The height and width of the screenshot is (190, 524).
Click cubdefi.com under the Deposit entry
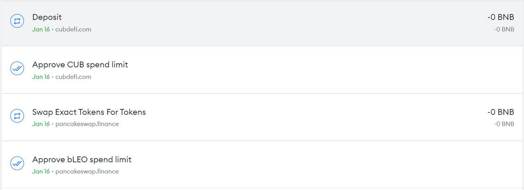click(x=73, y=29)
